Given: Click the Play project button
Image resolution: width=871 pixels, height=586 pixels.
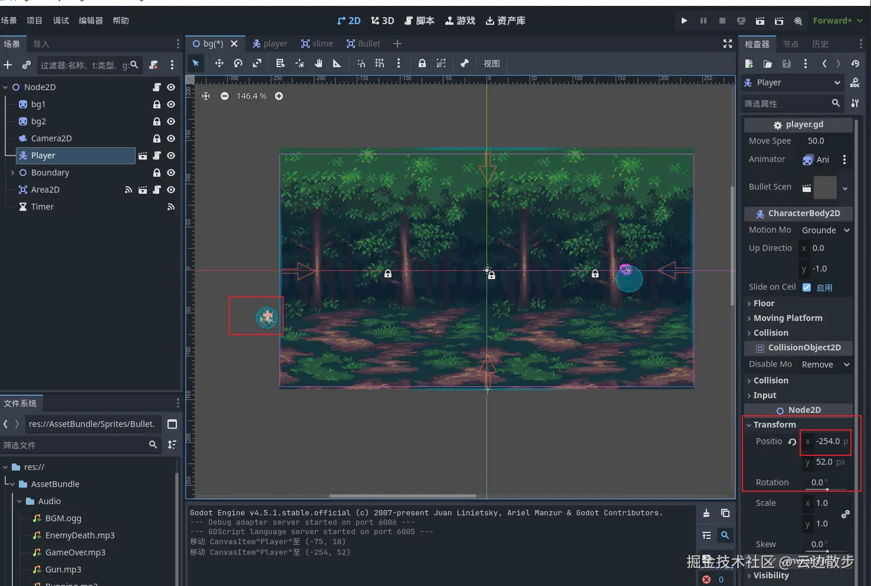Looking at the screenshot, I should pos(684,21).
